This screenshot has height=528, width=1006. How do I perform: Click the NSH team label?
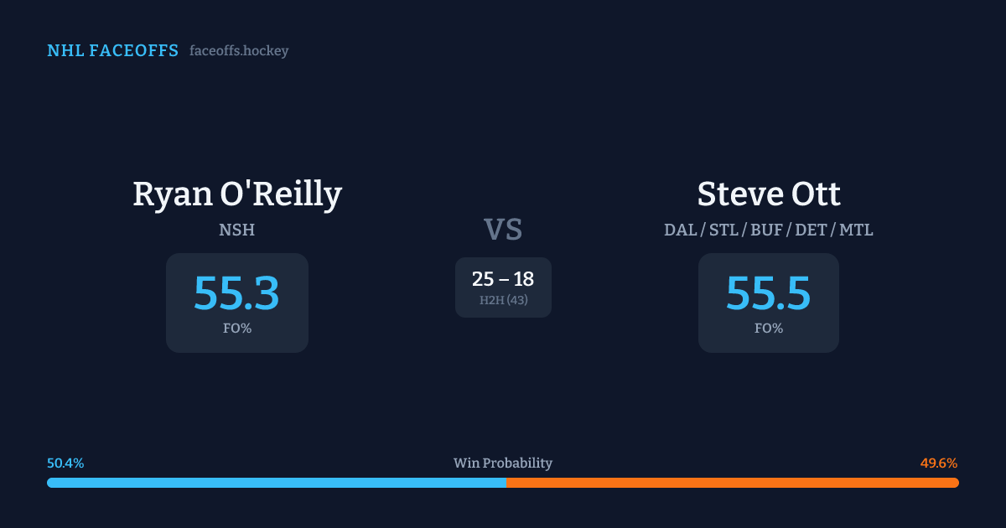pyautogui.click(x=237, y=230)
